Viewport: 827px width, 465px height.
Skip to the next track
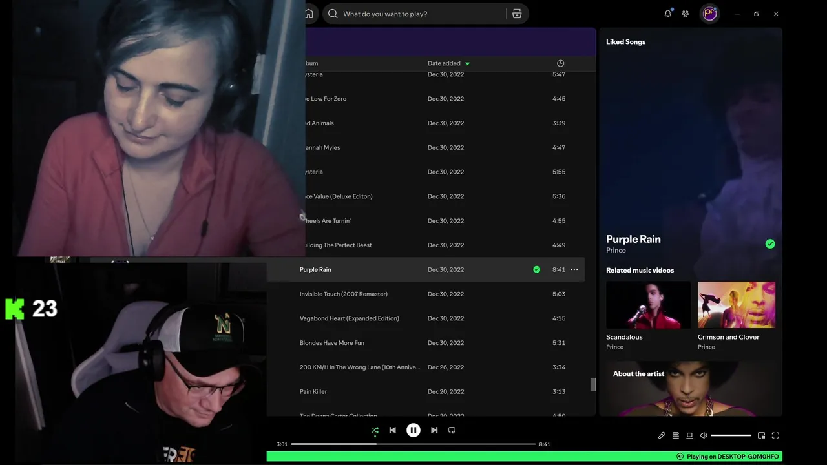coord(434,430)
